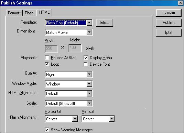Image resolution: width=184 pixels, height=133 pixels.
Task: Open template Info... button
Action: pos(105,23)
